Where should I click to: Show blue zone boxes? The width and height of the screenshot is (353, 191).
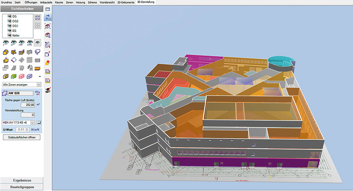(30, 77)
